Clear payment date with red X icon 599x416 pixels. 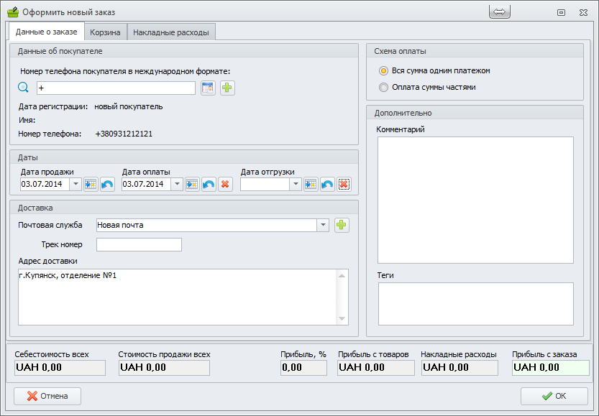tap(225, 185)
